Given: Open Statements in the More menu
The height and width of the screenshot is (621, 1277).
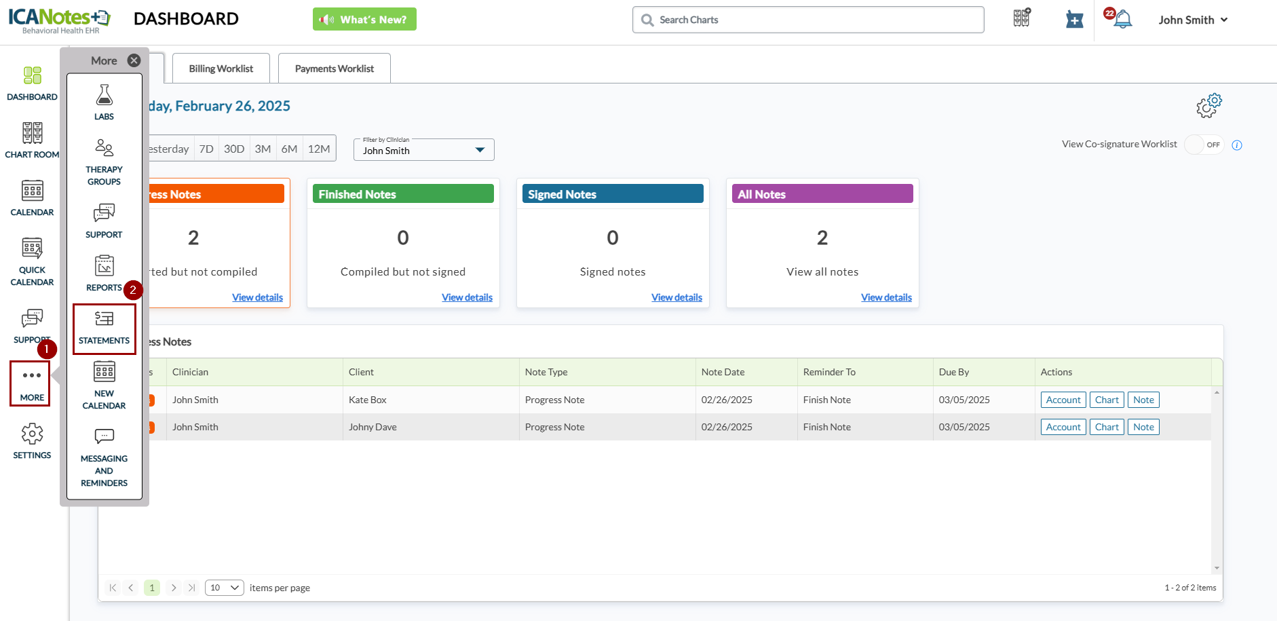Looking at the screenshot, I should pos(104,328).
